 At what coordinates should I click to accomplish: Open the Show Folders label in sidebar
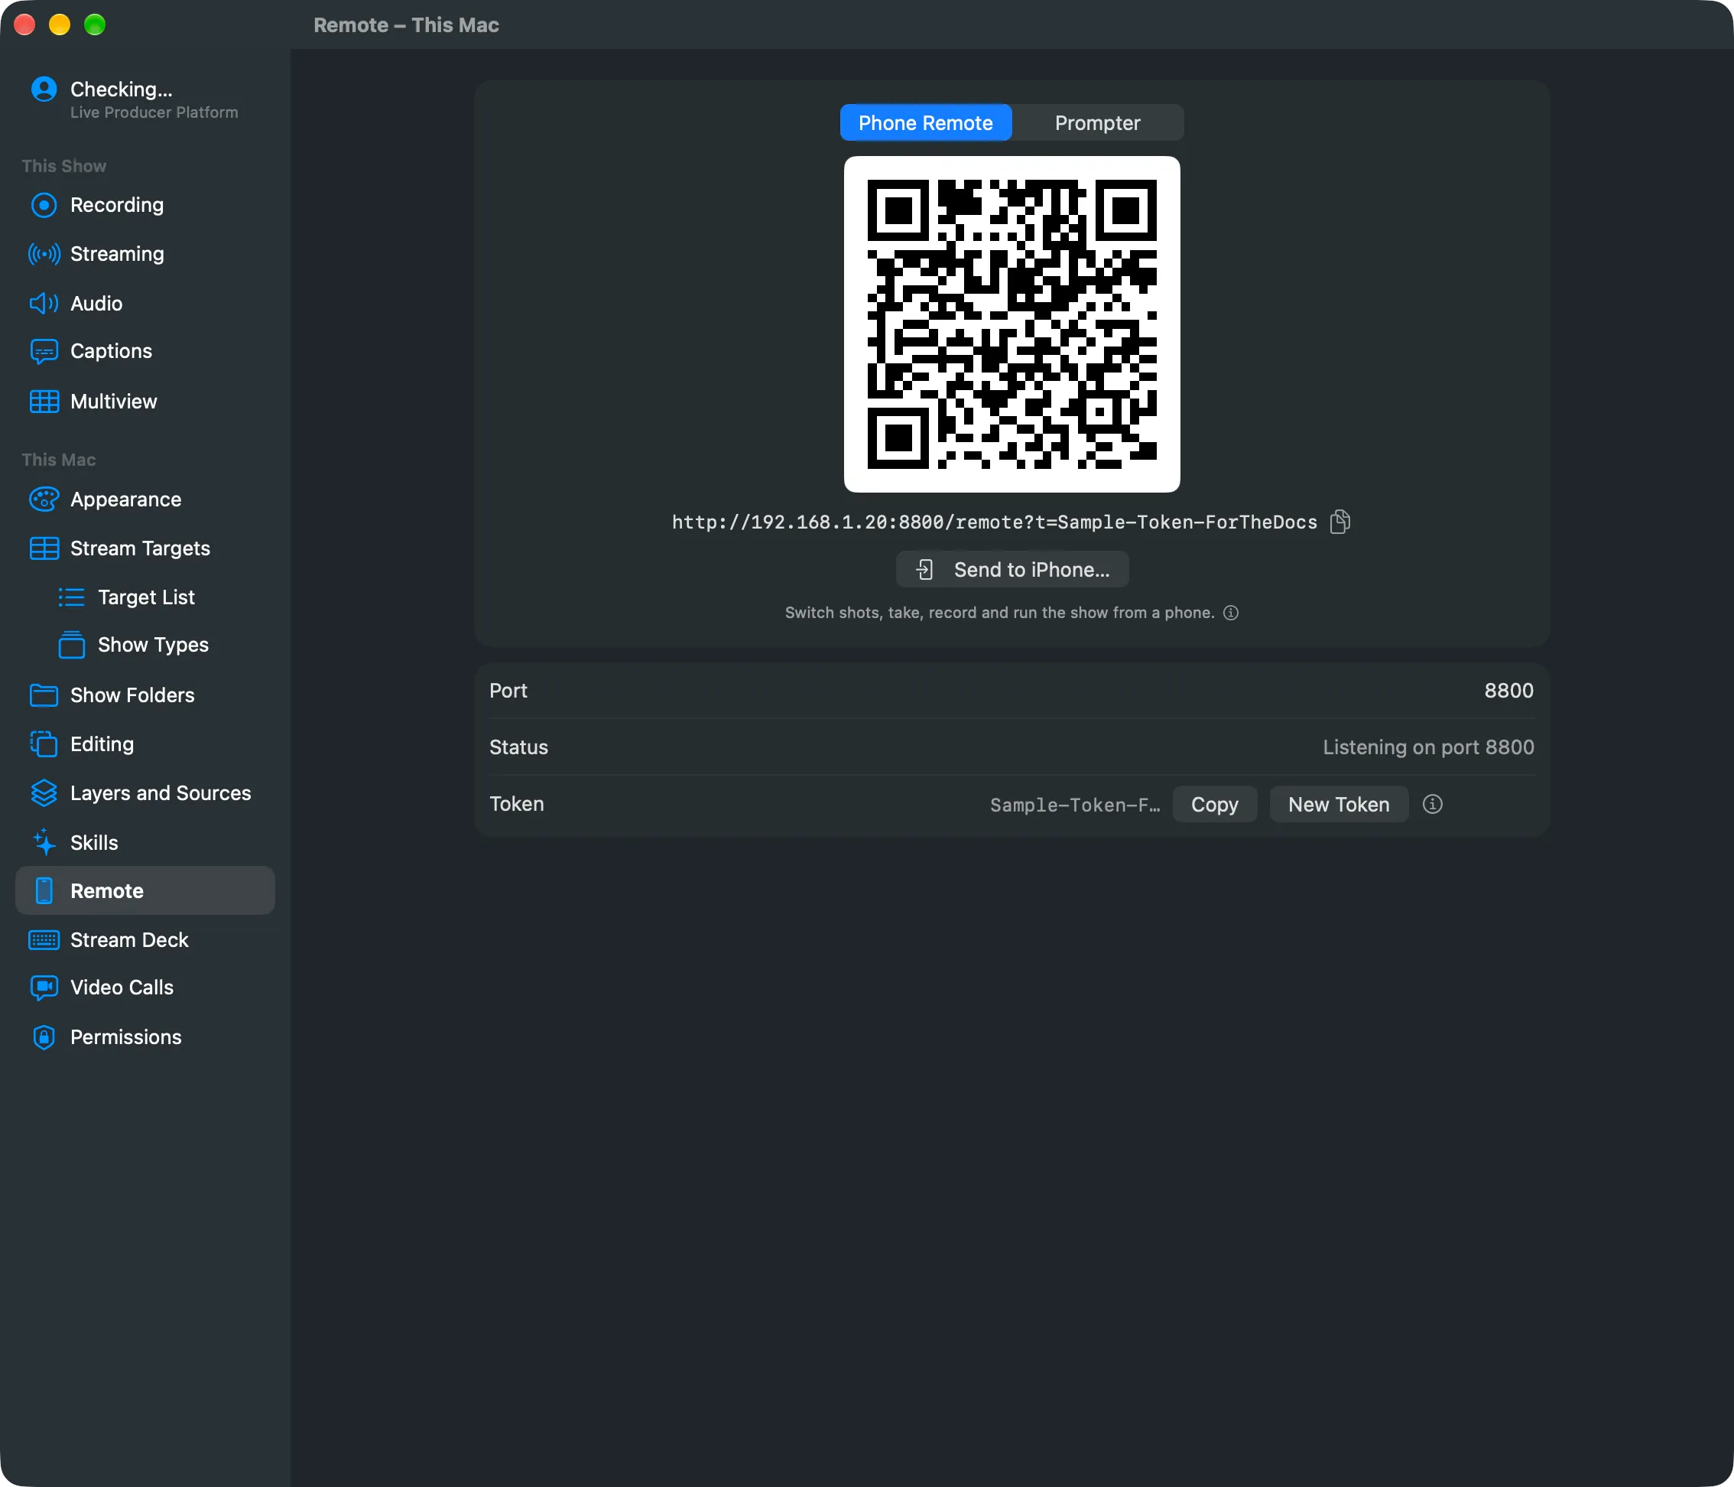click(x=132, y=695)
